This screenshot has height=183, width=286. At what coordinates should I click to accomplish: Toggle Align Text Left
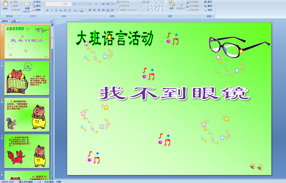point(90,10)
